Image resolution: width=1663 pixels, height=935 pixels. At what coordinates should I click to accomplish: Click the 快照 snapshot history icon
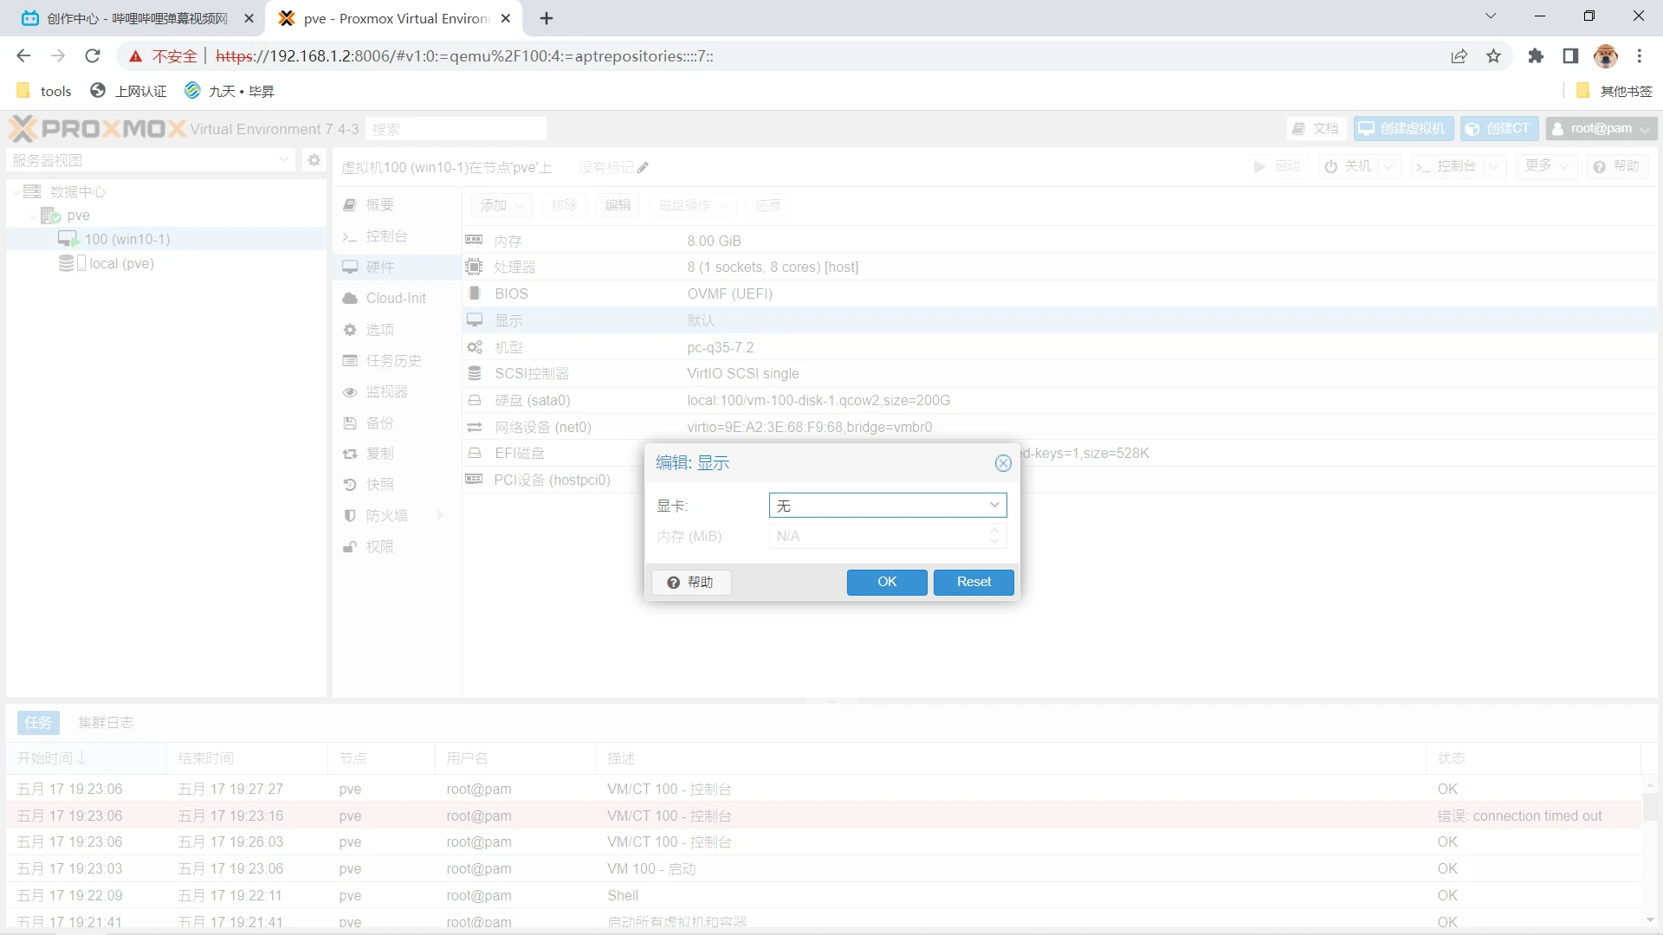[x=350, y=485]
